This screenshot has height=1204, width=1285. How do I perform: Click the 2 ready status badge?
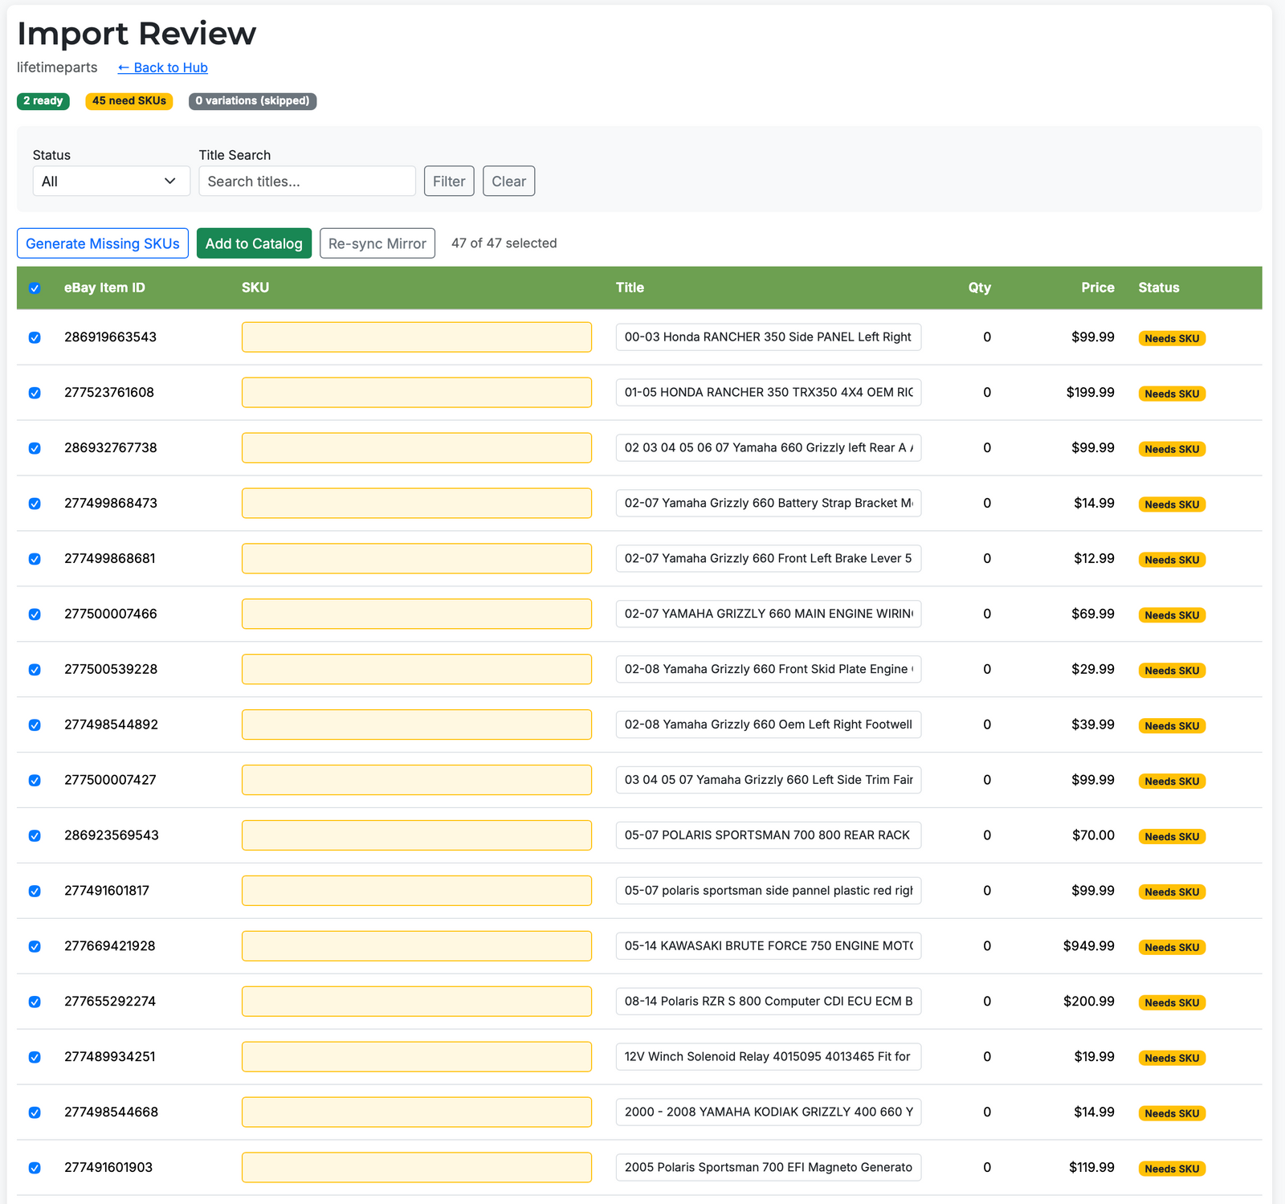[43, 101]
